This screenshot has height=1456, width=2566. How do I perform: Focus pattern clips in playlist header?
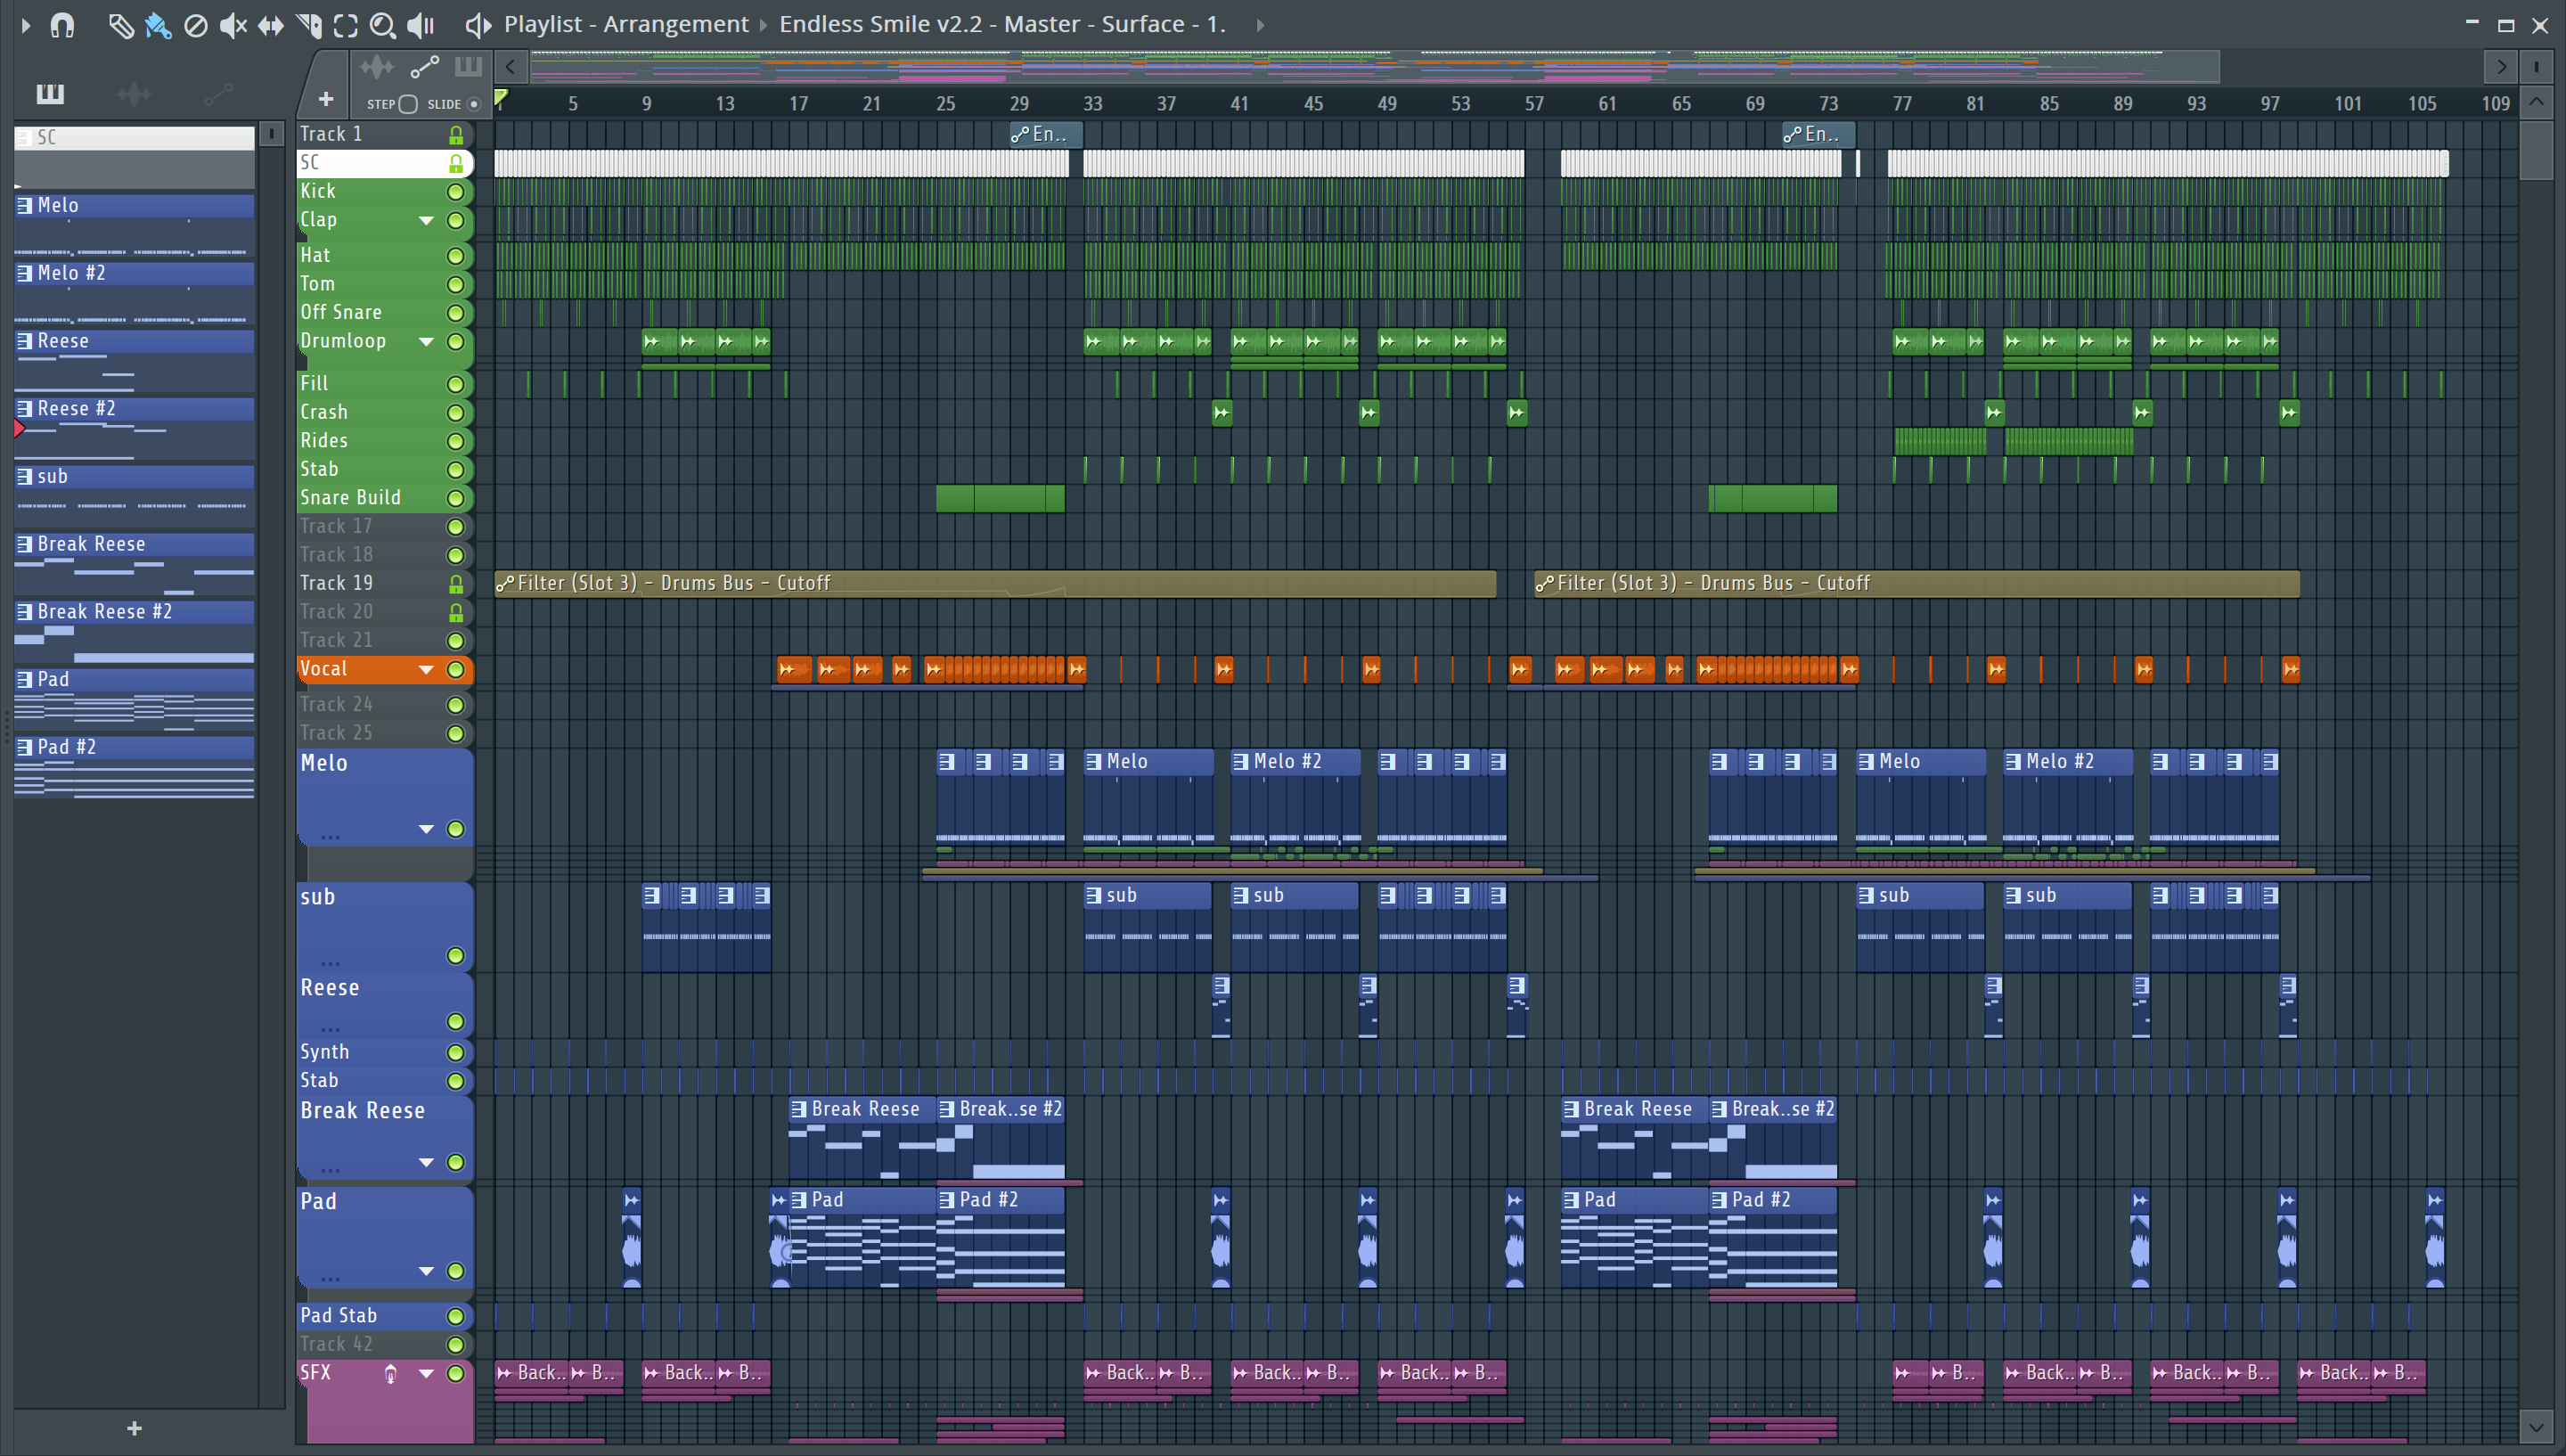pyautogui.click(x=468, y=67)
